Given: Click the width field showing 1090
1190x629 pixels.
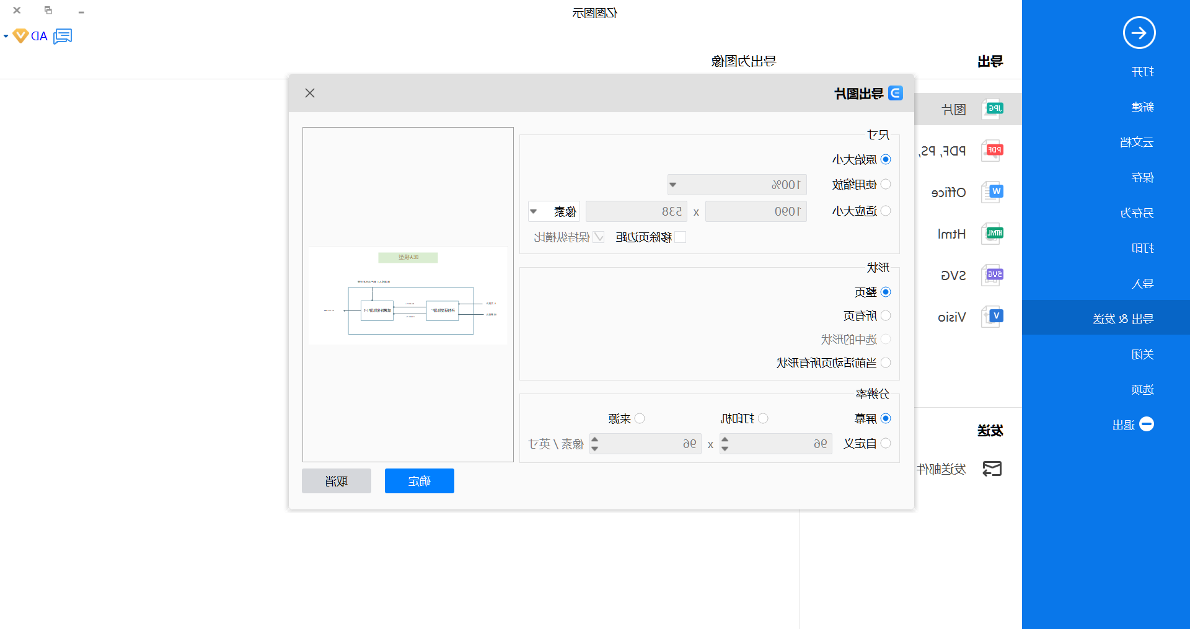Looking at the screenshot, I should (x=756, y=211).
